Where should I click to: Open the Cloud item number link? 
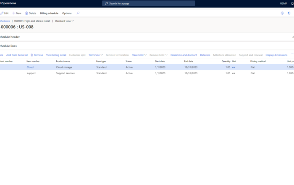point(30,67)
